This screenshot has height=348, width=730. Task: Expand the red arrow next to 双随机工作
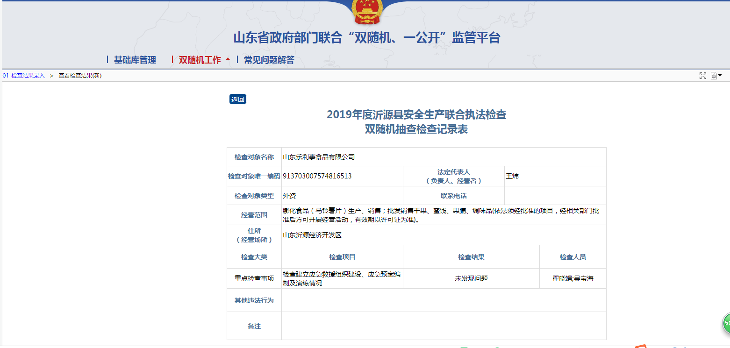(x=228, y=59)
